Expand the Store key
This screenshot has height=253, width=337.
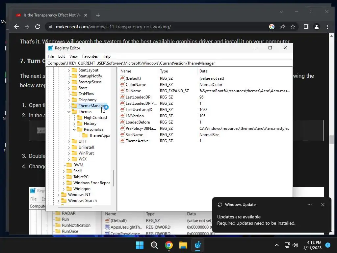coord(69,88)
